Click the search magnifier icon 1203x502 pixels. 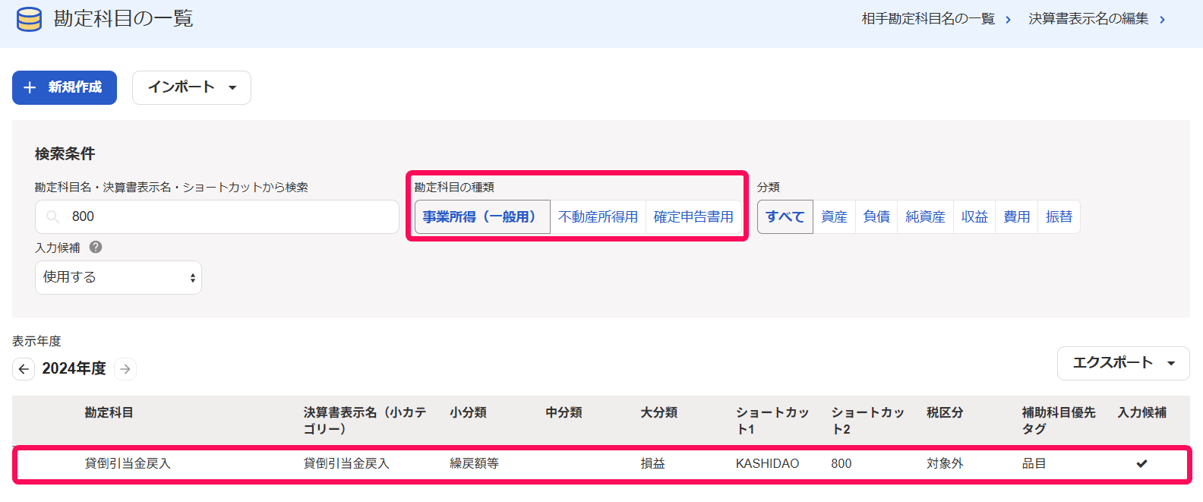click(53, 217)
